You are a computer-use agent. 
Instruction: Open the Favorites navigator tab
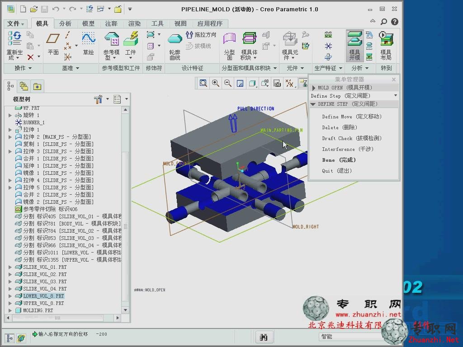(x=37, y=86)
